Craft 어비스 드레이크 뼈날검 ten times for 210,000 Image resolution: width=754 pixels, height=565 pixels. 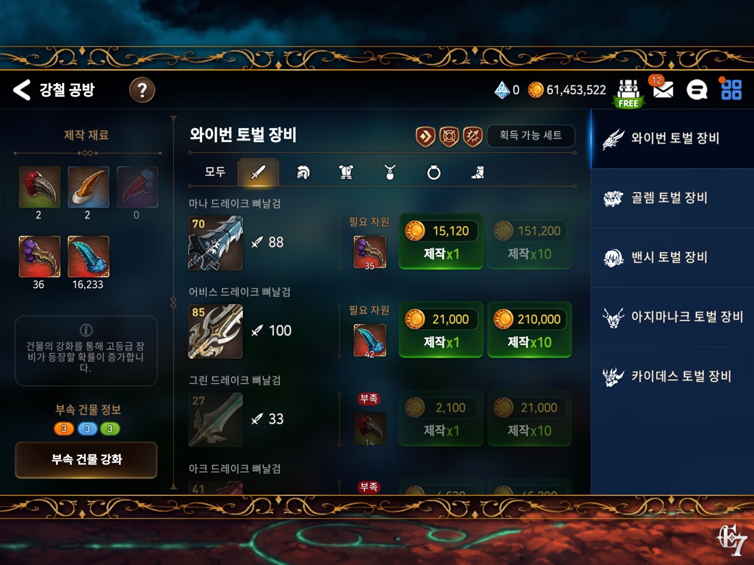click(530, 330)
